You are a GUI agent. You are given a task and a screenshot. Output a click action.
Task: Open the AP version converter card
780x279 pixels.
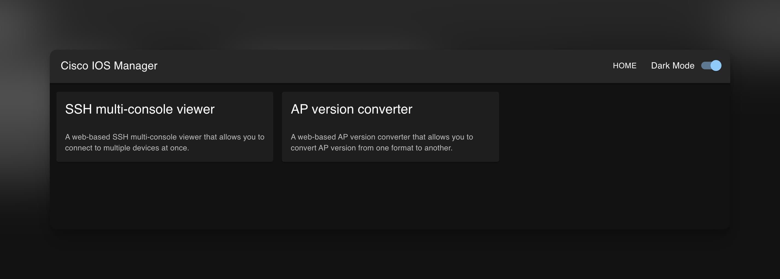pyautogui.click(x=390, y=127)
